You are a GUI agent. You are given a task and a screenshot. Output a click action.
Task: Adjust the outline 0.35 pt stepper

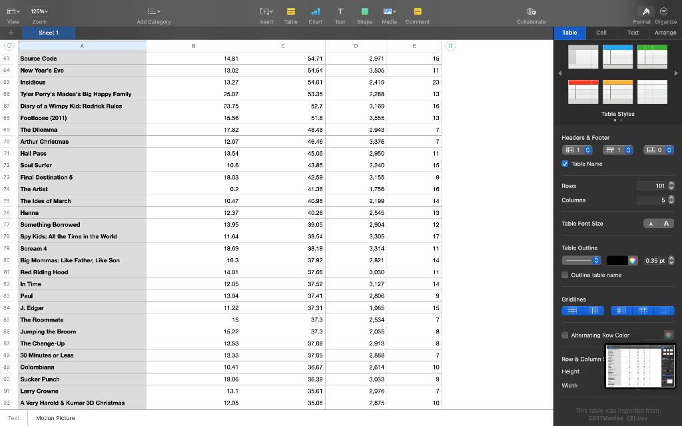click(x=671, y=260)
